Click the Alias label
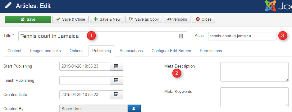The image size is (292, 112). coord(199,36)
